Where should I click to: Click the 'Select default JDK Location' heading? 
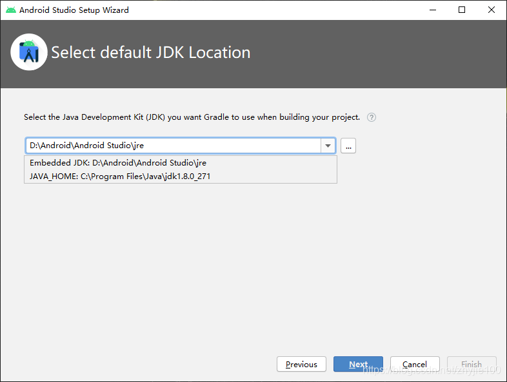pos(151,53)
